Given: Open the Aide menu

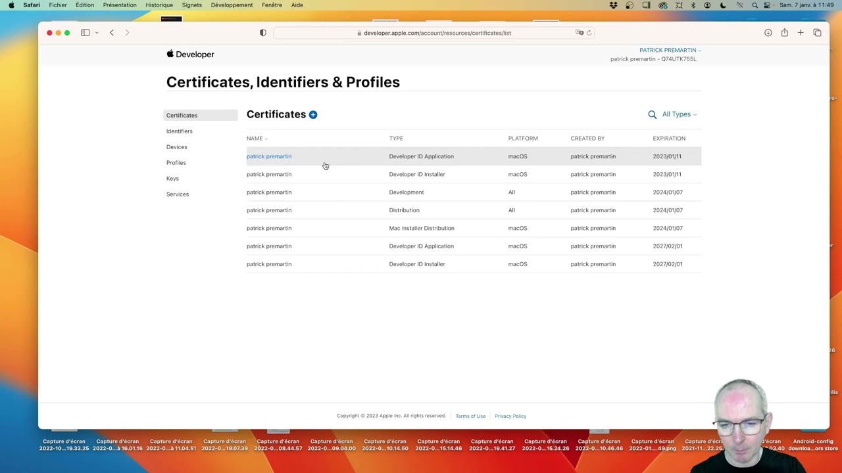Looking at the screenshot, I should (x=297, y=5).
